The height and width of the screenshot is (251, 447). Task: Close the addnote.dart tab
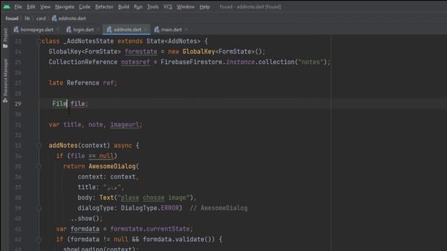coord(145,29)
